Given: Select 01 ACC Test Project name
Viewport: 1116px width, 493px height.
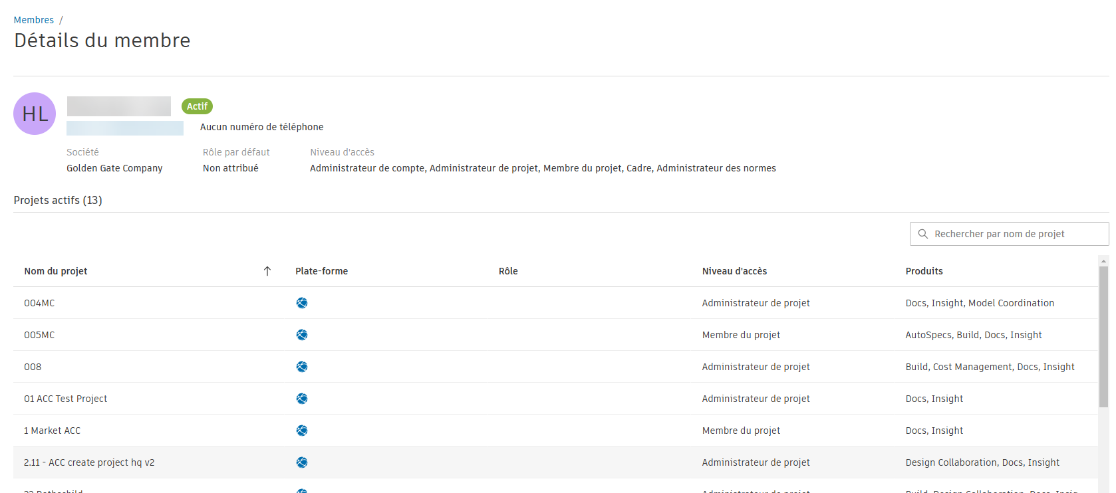Looking at the screenshot, I should coord(66,399).
